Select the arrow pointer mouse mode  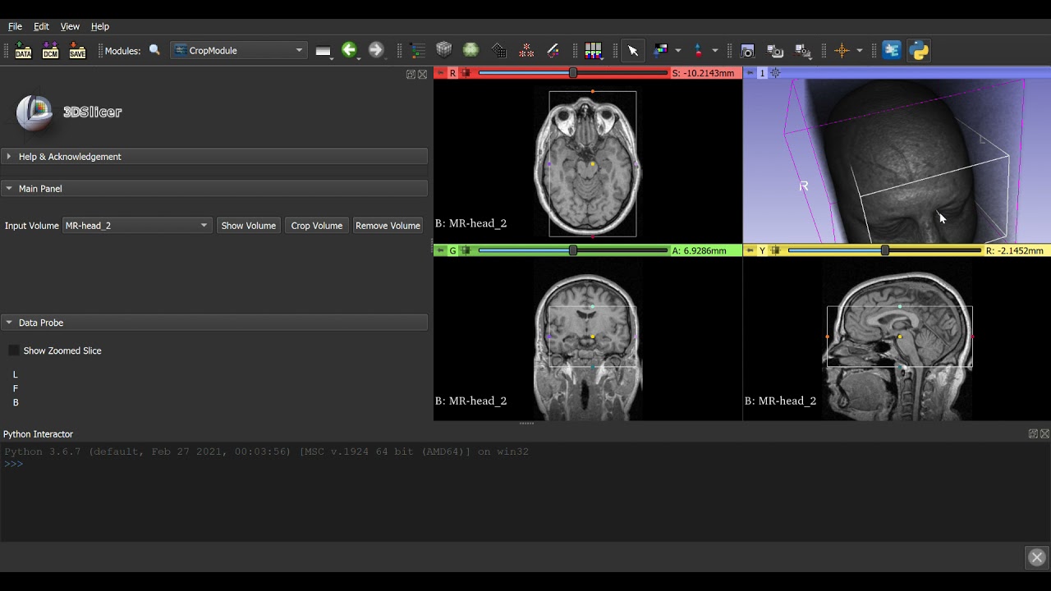click(x=633, y=50)
